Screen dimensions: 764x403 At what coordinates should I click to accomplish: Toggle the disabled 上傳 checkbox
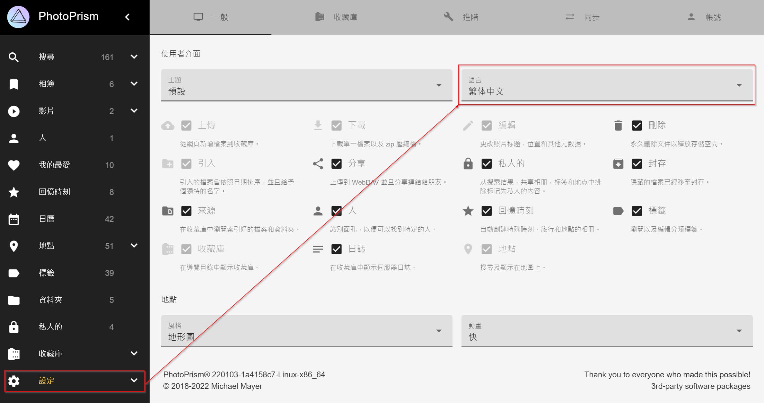point(186,125)
